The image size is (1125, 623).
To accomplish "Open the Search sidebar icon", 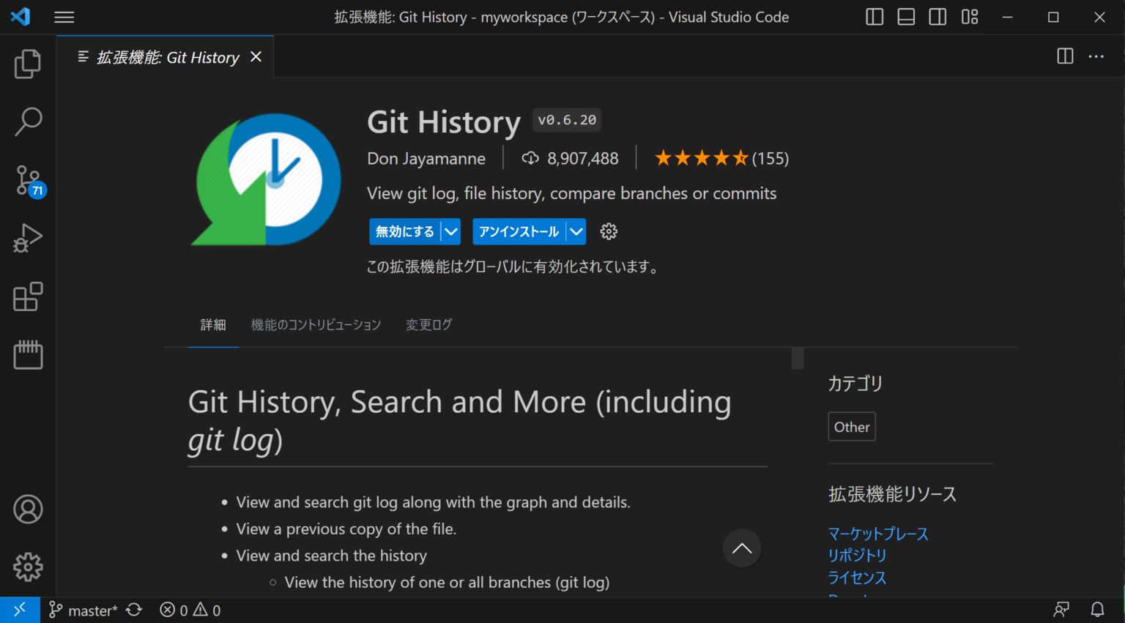I will point(28,122).
